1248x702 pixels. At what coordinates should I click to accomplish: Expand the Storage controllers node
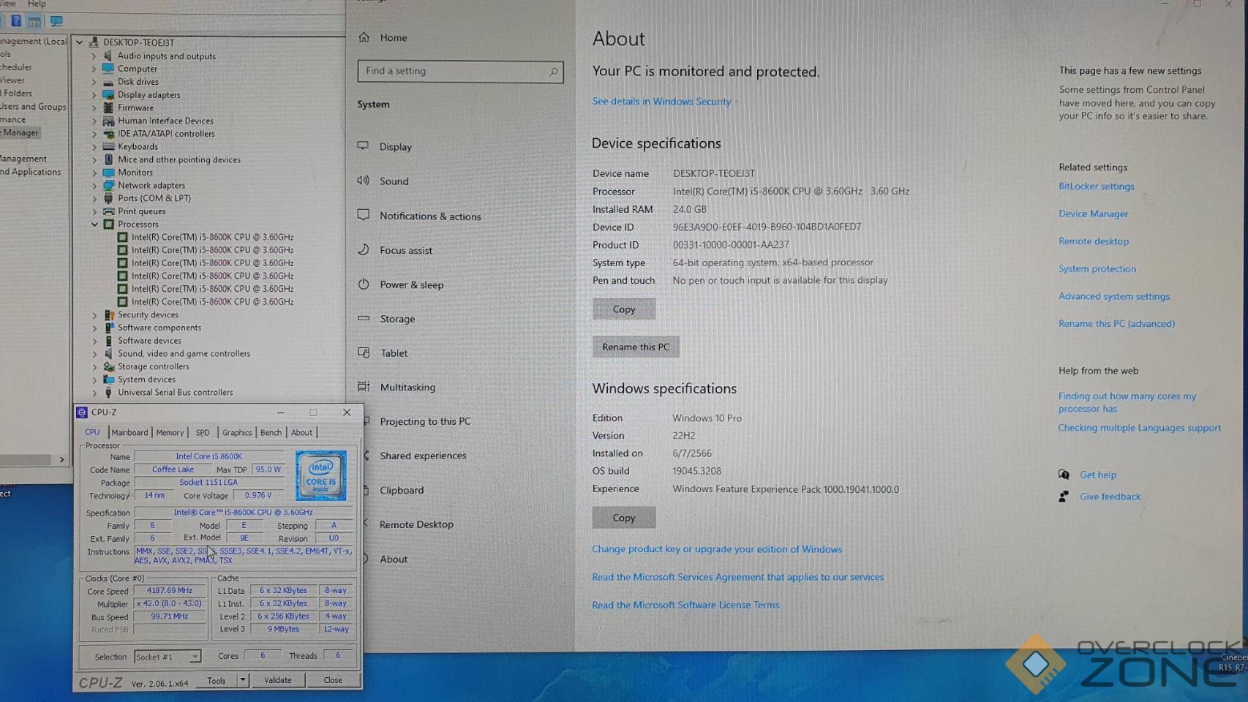click(x=94, y=366)
